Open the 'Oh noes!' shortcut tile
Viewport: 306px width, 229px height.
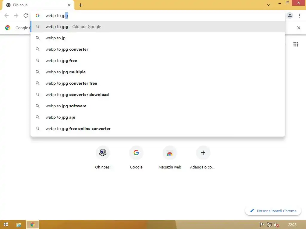pos(103,157)
